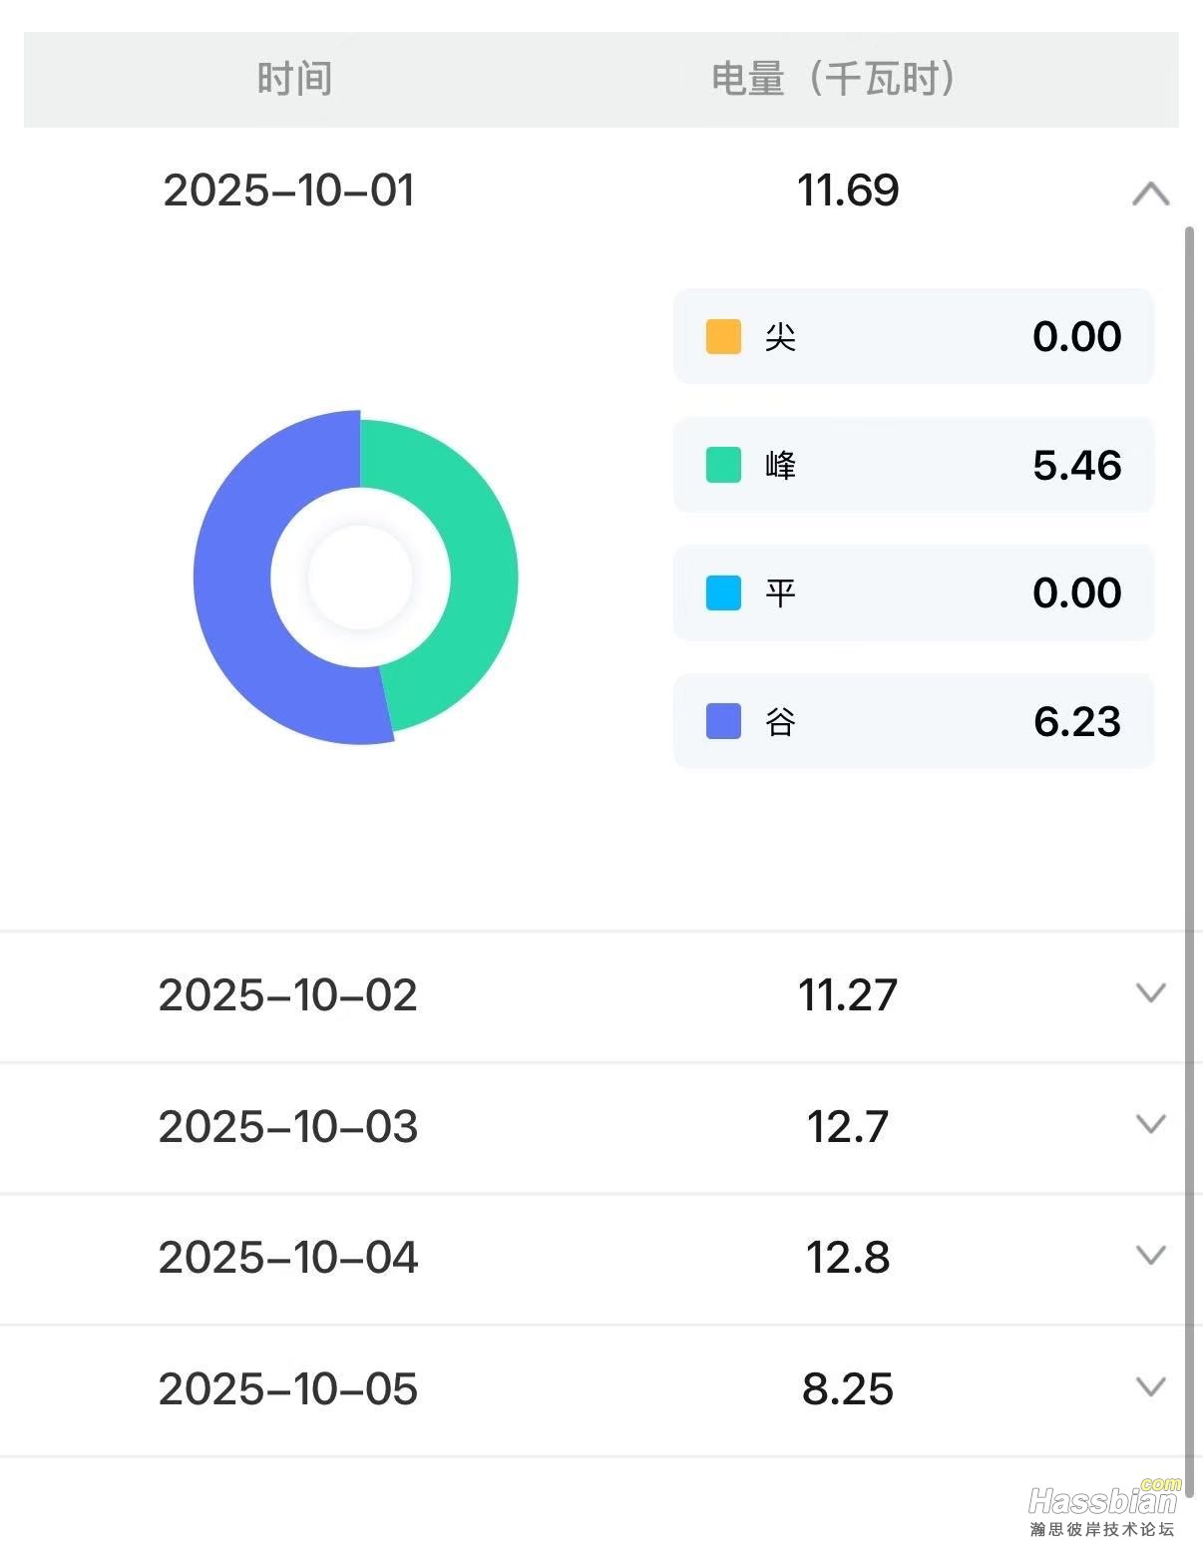
Task: Open the 2025-10-05 date row
Action: (x=288, y=1388)
